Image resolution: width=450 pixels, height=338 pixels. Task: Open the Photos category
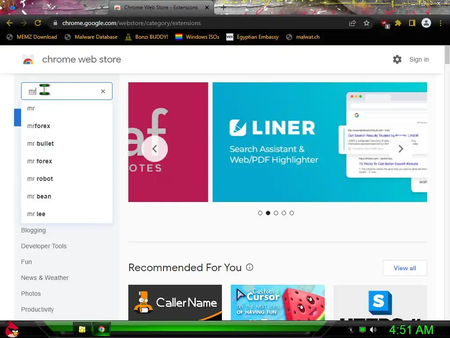(31, 294)
